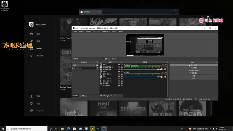The image size is (233, 131).
Task: Toggle visibility of 图像 3 source
Action: click(119, 65)
